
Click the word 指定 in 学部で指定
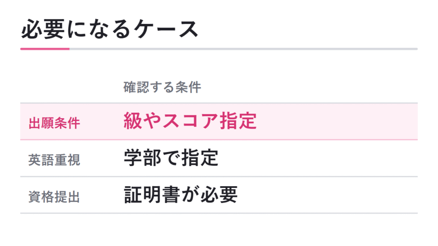(200, 158)
